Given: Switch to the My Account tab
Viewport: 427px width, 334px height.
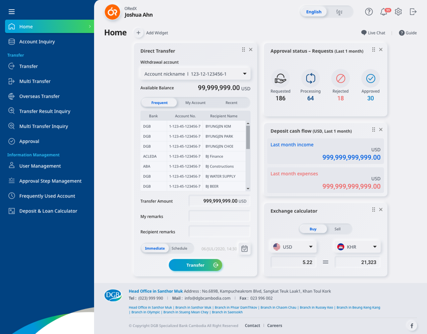Looking at the screenshot, I should [x=195, y=102].
